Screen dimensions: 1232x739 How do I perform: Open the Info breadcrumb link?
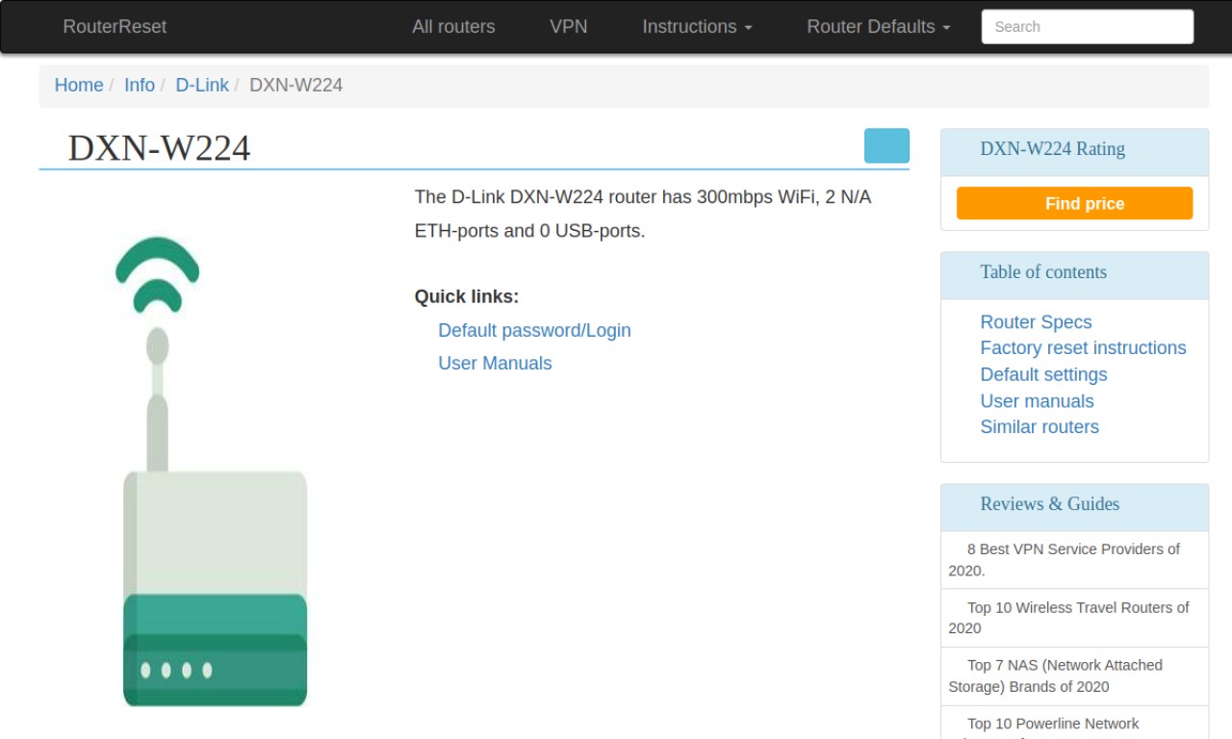pos(140,85)
